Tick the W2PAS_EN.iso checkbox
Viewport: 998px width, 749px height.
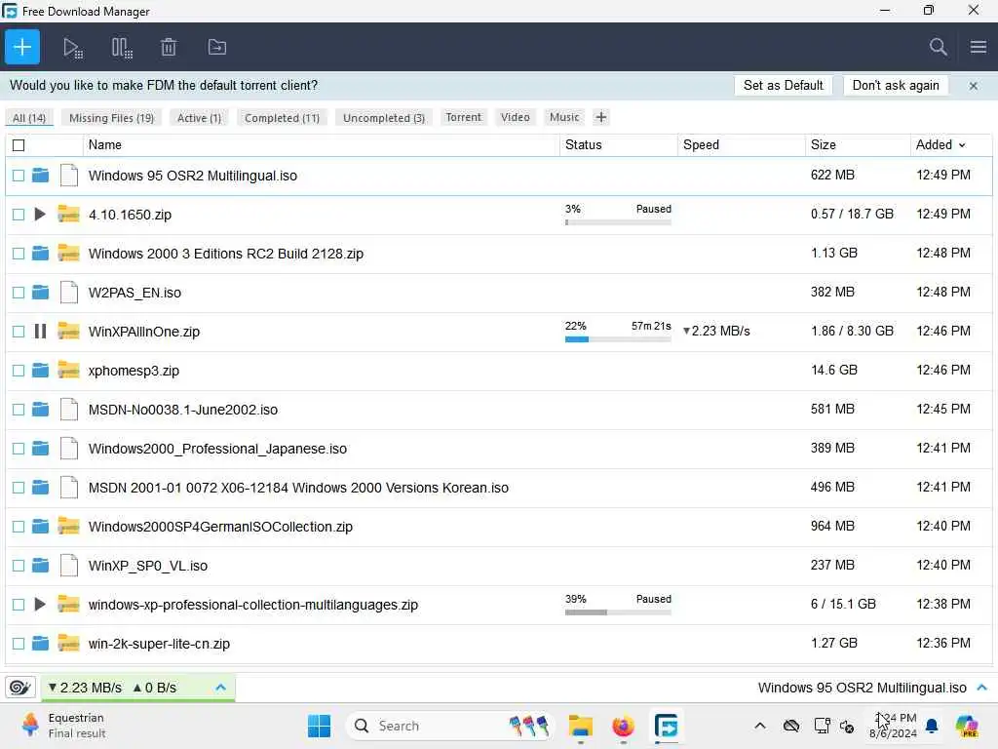[x=19, y=293]
